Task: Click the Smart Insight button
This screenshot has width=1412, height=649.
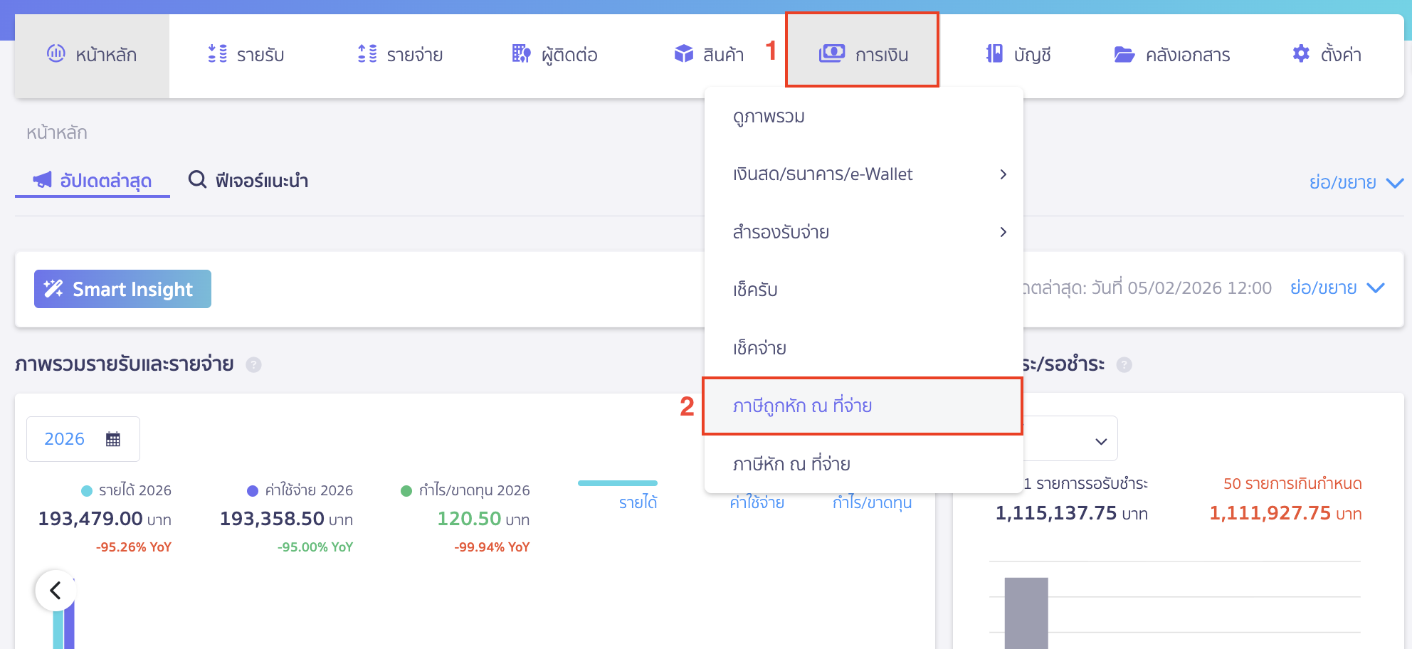Action: (x=122, y=289)
